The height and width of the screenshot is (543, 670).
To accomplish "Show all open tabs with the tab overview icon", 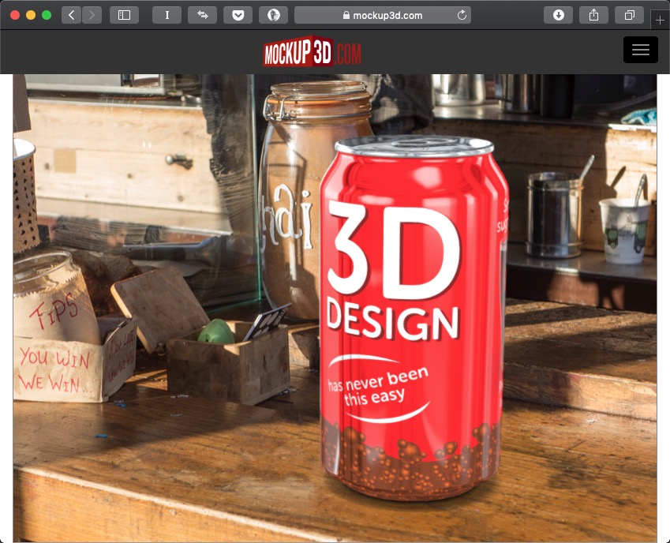I will point(627,13).
